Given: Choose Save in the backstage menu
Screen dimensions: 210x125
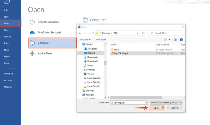Looking at the screenshot, I should [6, 30].
